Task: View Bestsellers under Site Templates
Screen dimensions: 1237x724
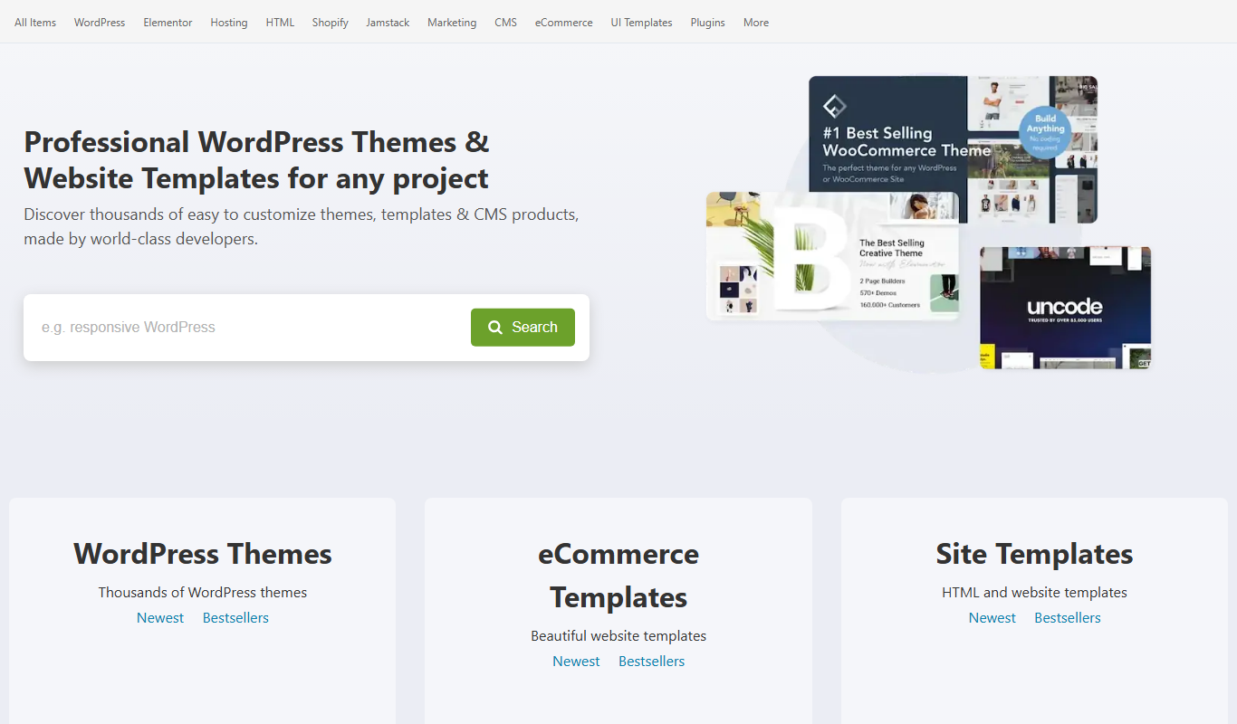Action: pos(1068,618)
